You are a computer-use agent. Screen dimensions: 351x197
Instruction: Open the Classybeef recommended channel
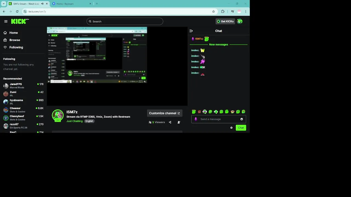coord(23,118)
